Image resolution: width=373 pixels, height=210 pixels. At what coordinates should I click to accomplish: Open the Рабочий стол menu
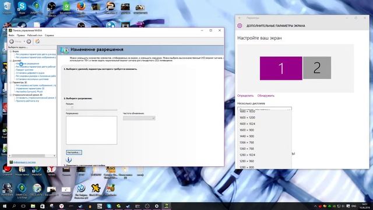[35, 35]
